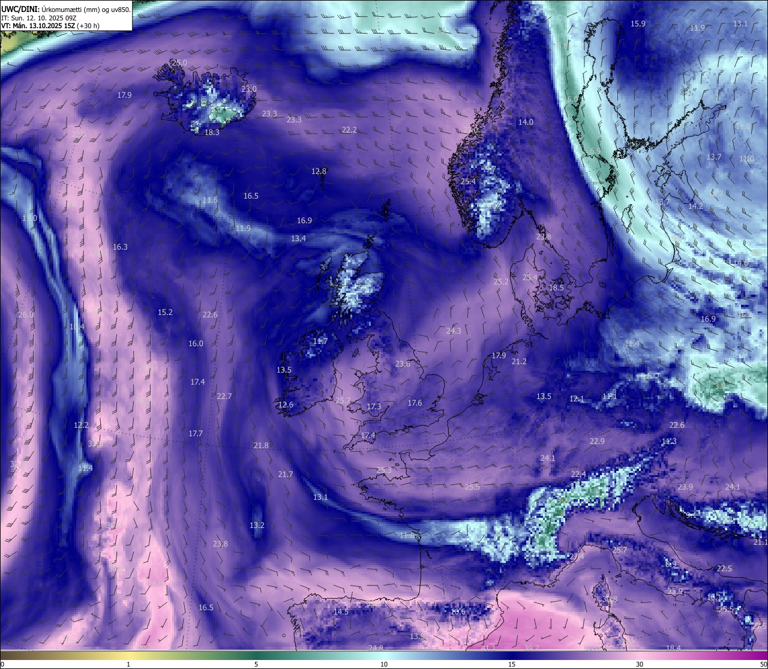Select the 22.4 value label

coord(578,474)
